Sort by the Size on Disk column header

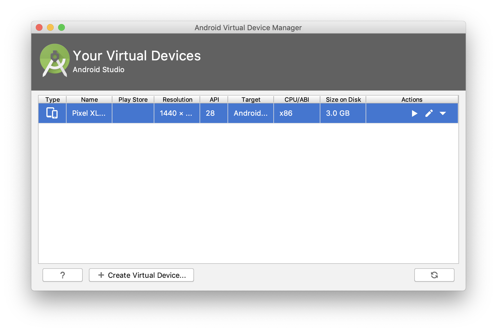[x=343, y=99]
